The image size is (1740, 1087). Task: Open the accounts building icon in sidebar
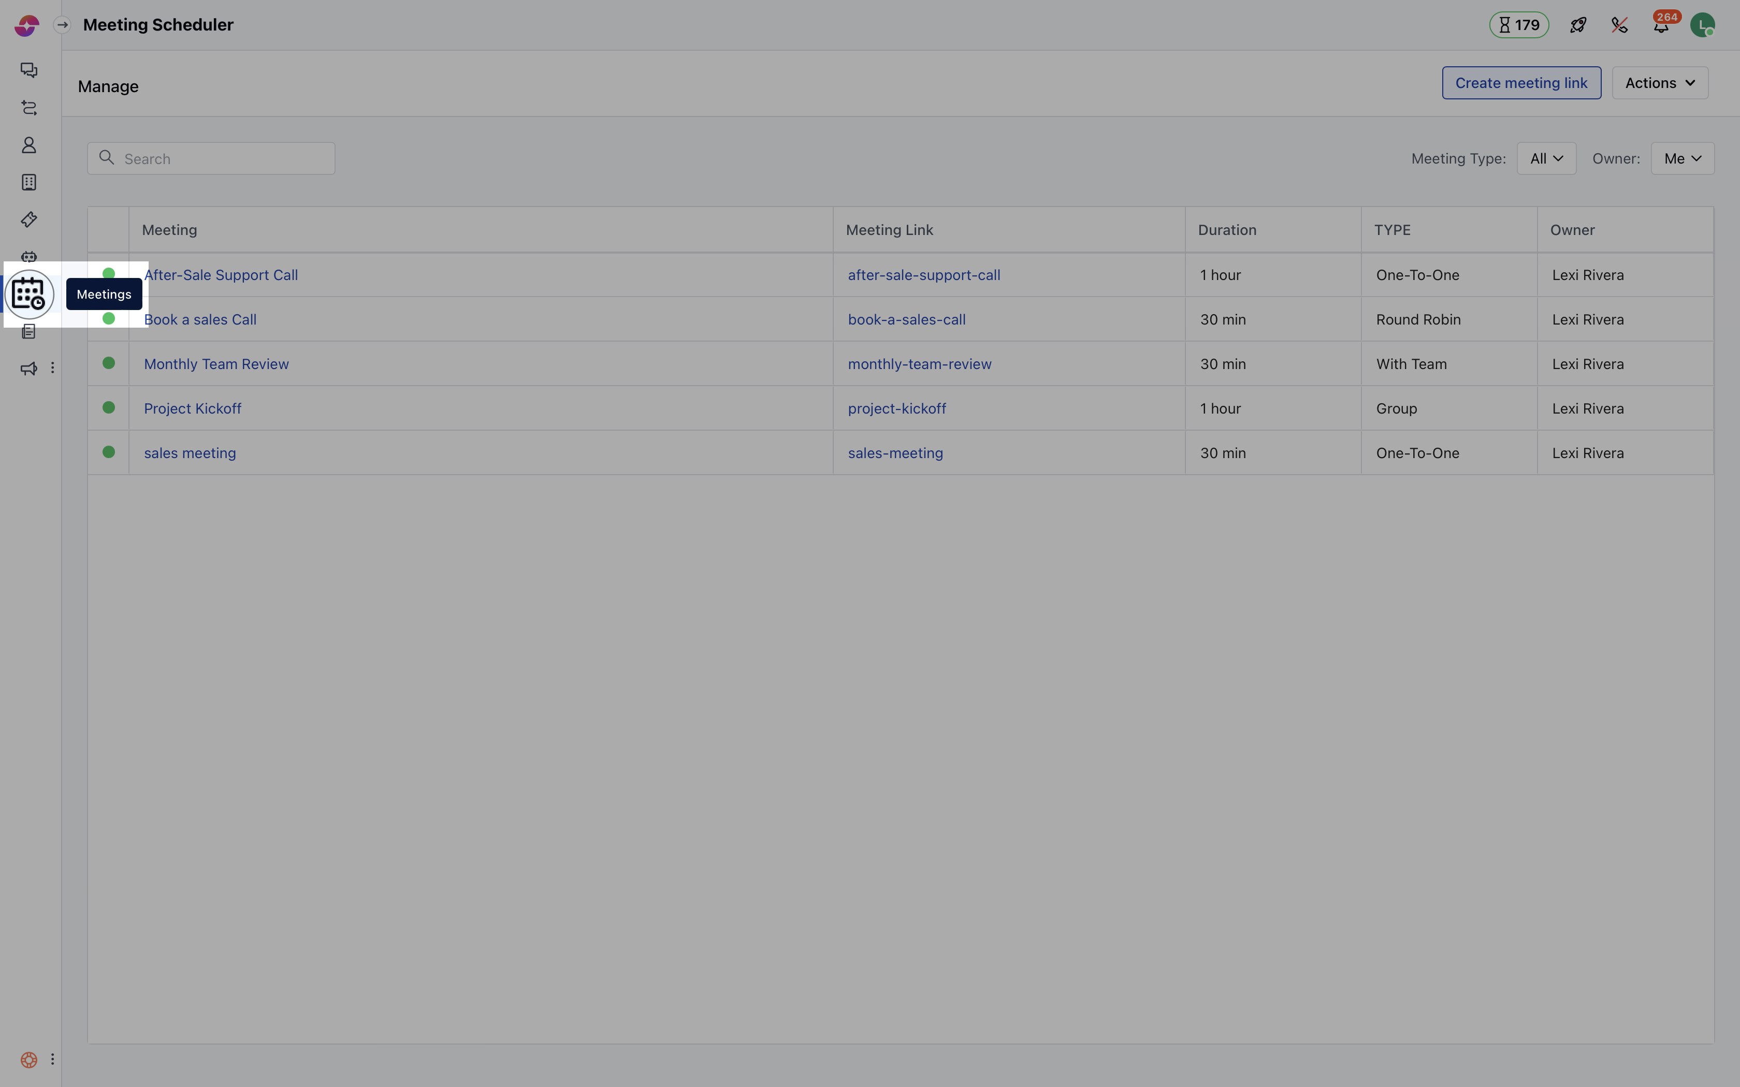tap(29, 183)
